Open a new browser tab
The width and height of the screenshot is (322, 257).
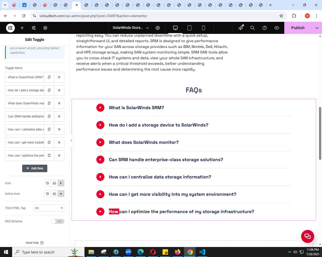[270, 5]
